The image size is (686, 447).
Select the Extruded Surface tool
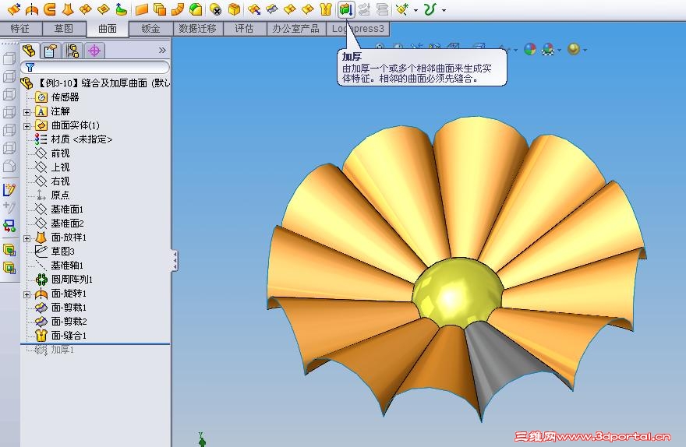pos(13,9)
